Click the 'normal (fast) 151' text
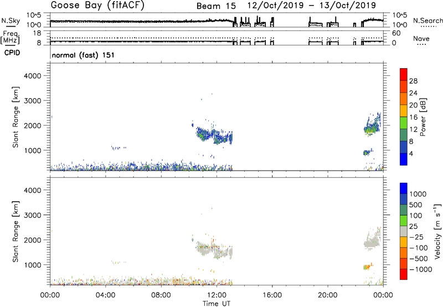 pyautogui.click(x=83, y=55)
